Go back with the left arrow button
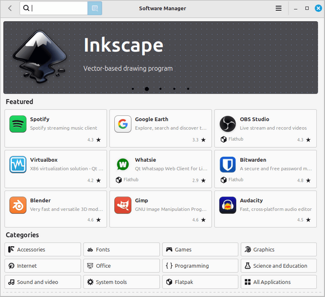This screenshot has width=325, height=297. [10, 8]
